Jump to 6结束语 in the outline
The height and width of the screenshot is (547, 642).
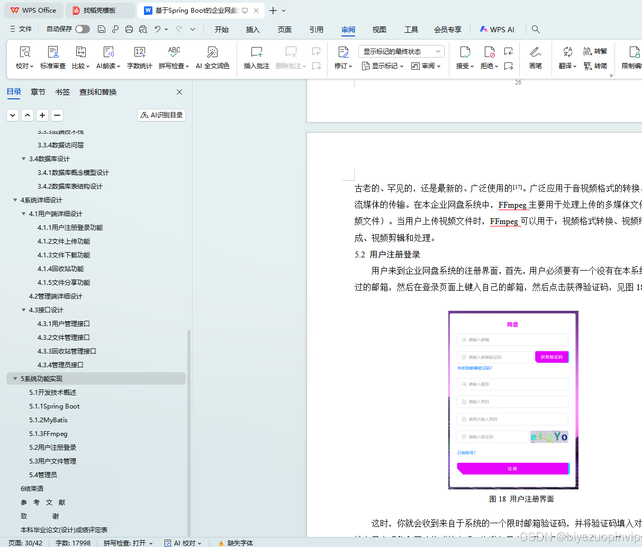(x=32, y=488)
